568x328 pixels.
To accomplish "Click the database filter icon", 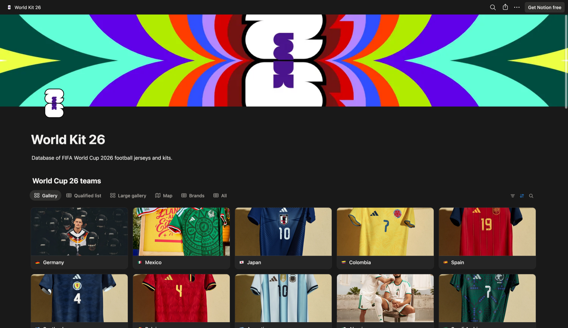I will tap(513, 196).
